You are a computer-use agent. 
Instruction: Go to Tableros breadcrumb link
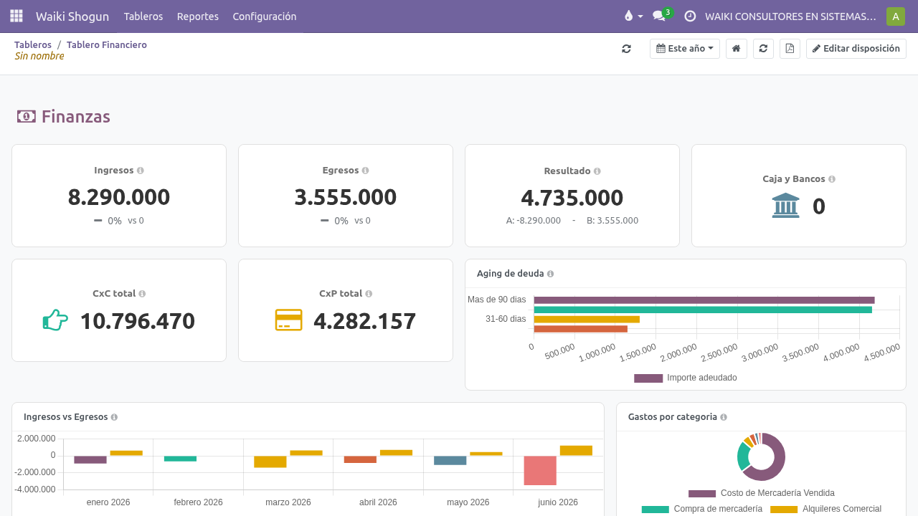[x=33, y=44]
